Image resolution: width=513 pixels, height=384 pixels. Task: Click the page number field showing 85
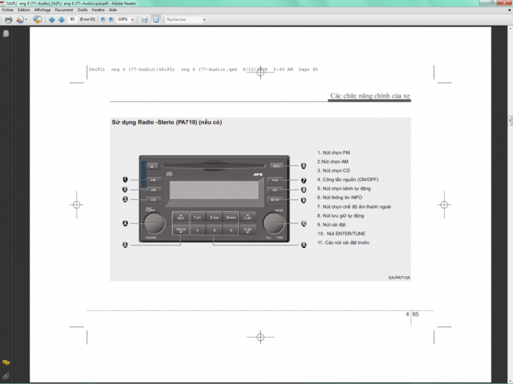(73, 20)
